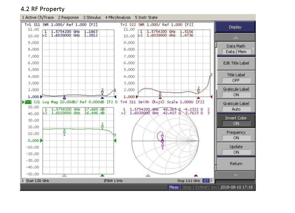The image size is (295, 213).
Task: Click the Stop status indicator
Action: (x=187, y=187)
